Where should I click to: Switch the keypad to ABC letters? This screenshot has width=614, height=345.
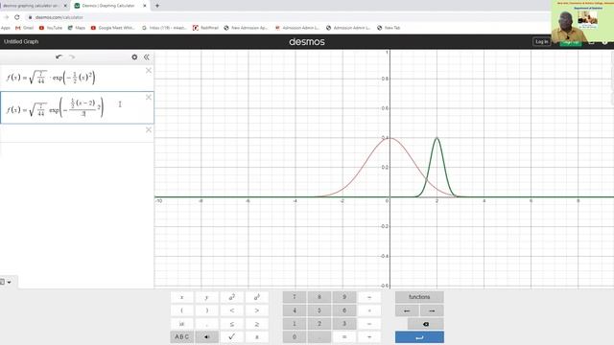point(182,336)
